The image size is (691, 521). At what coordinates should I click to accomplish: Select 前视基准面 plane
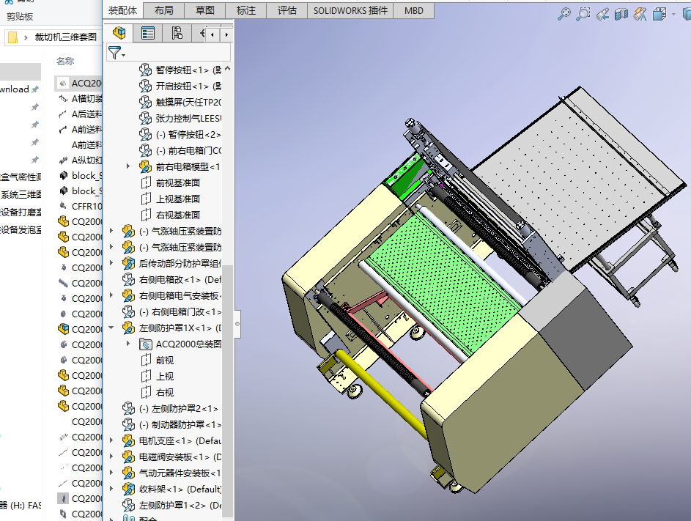[170, 183]
